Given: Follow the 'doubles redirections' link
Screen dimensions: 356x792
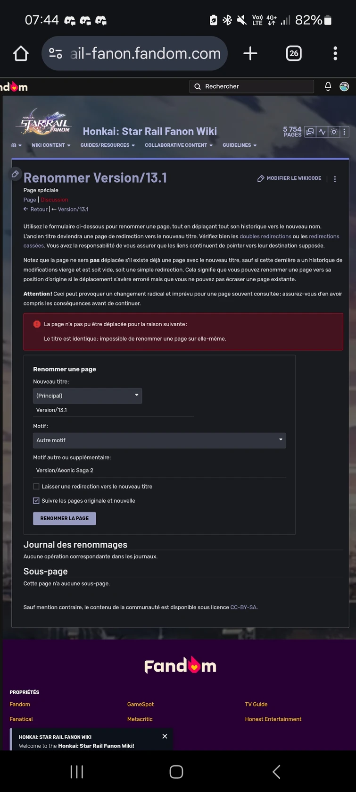Looking at the screenshot, I should (265, 236).
